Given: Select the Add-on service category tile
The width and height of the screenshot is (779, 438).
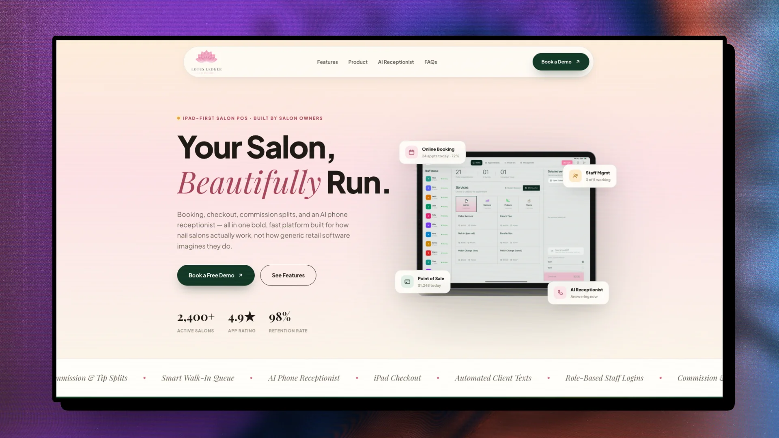Looking at the screenshot, I should (x=466, y=204).
